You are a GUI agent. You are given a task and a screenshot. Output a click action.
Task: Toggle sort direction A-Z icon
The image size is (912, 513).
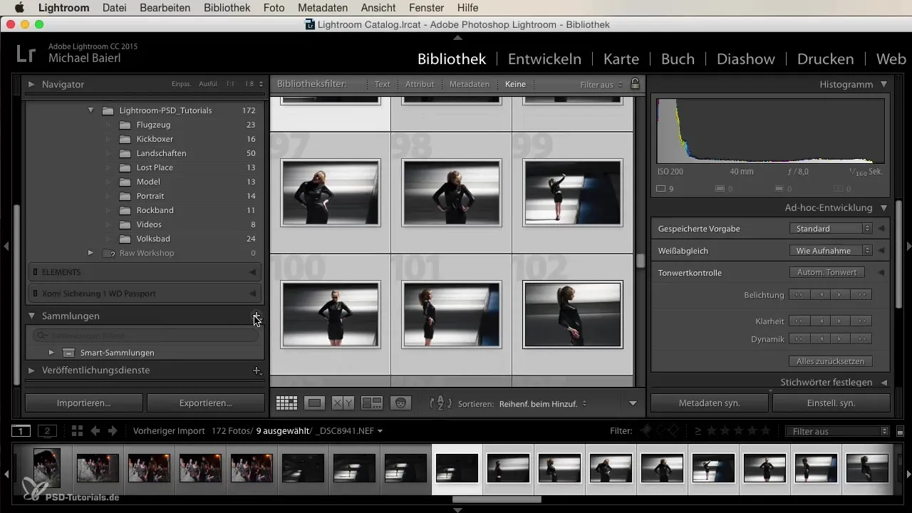(x=441, y=403)
